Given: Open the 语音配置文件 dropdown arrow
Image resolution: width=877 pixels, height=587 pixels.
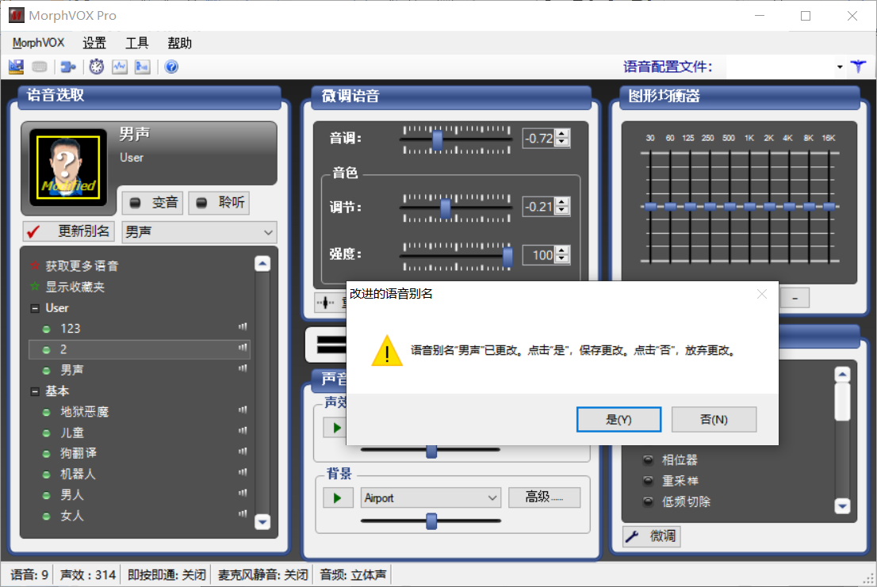Looking at the screenshot, I should pos(840,67).
